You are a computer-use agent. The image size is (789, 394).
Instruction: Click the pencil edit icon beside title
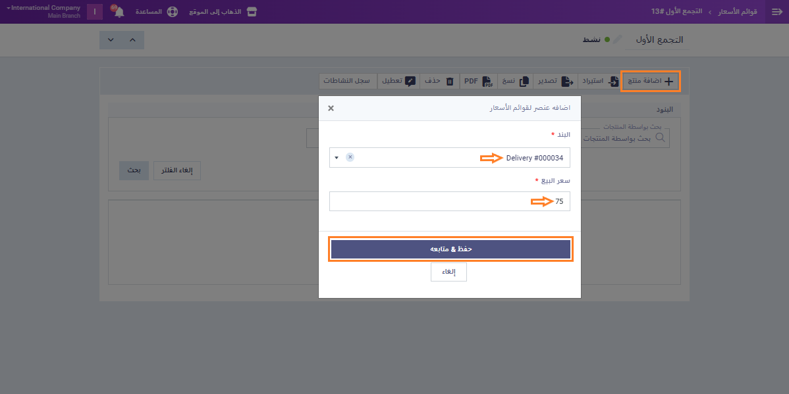click(616, 39)
